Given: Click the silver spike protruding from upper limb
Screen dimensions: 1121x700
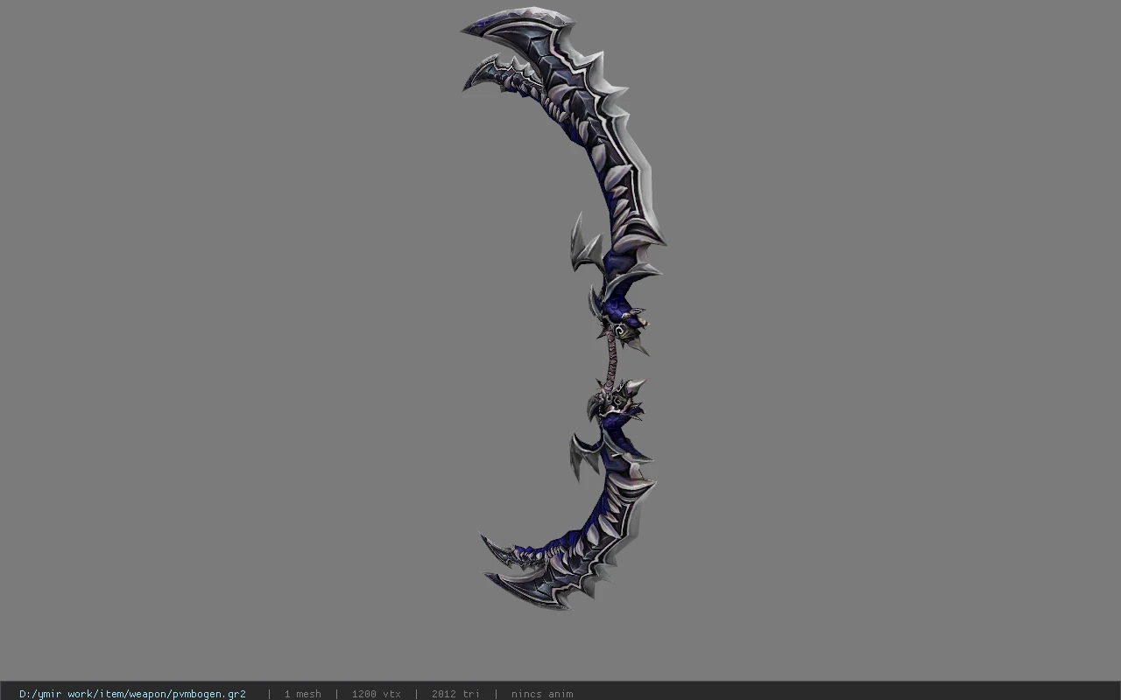Looking at the screenshot, I should (583, 244).
